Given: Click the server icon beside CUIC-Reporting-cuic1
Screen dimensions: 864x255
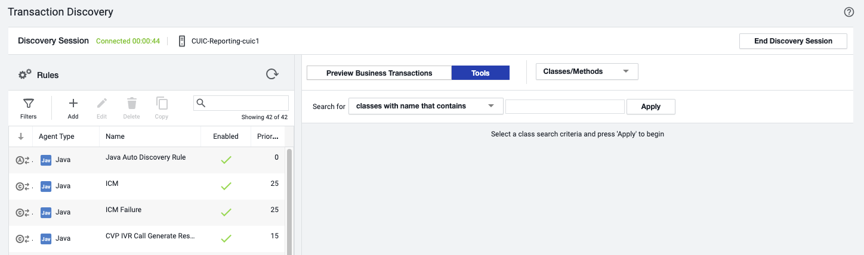Looking at the screenshot, I should 182,41.
